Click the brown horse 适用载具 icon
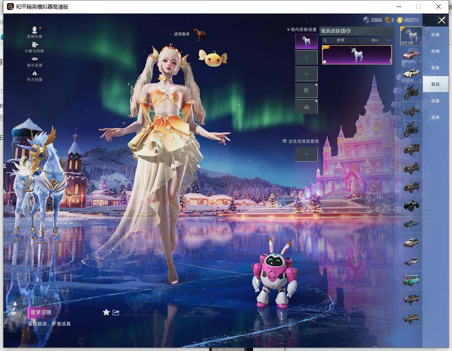The height and width of the screenshot is (351, 452). coord(200,34)
